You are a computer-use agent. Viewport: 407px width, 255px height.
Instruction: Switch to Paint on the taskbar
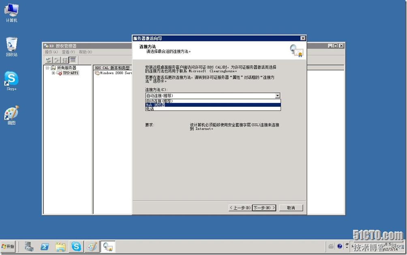coord(92,246)
